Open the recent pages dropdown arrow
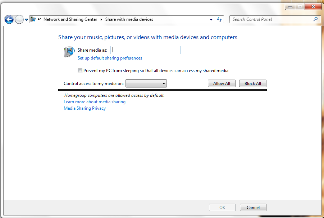 pos(27,20)
